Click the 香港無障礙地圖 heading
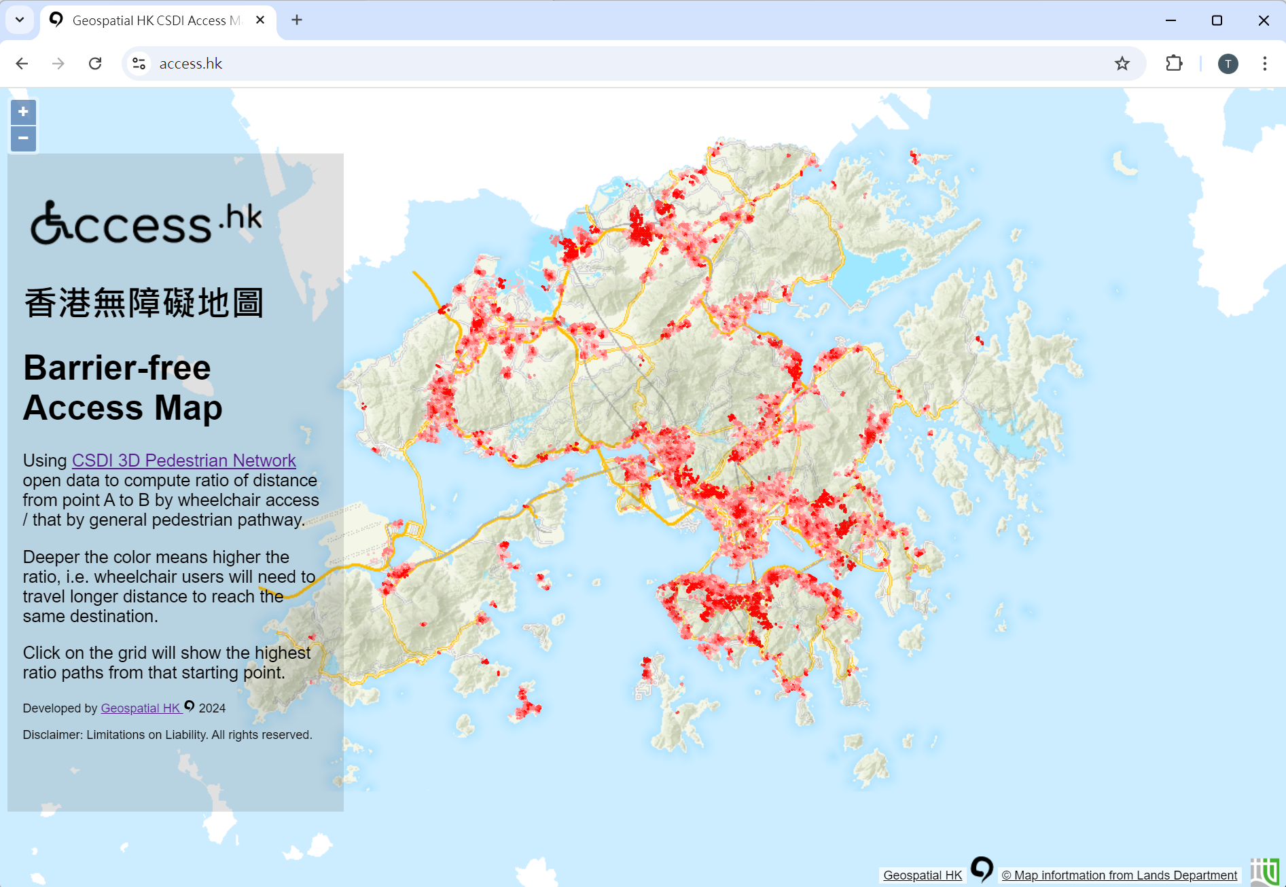This screenshot has height=887, width=1286. (x=144, y=303)
